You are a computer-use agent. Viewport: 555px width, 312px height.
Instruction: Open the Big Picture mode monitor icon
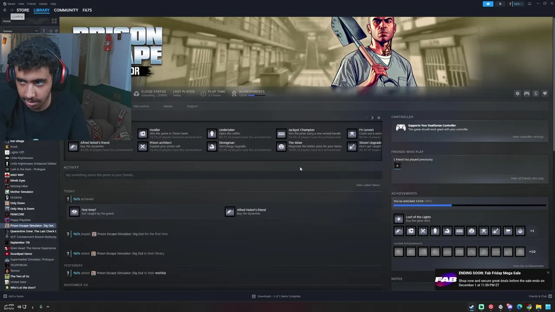[529, 4]
